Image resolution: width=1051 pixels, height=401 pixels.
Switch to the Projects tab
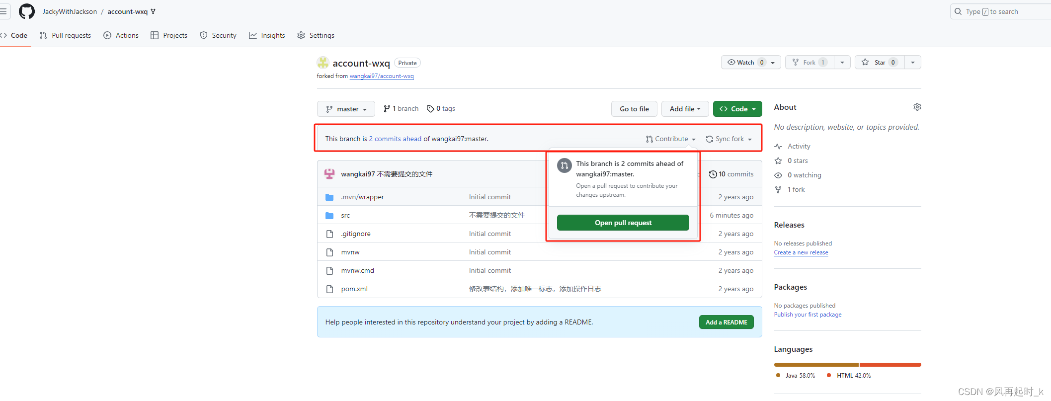click(169, 35)
